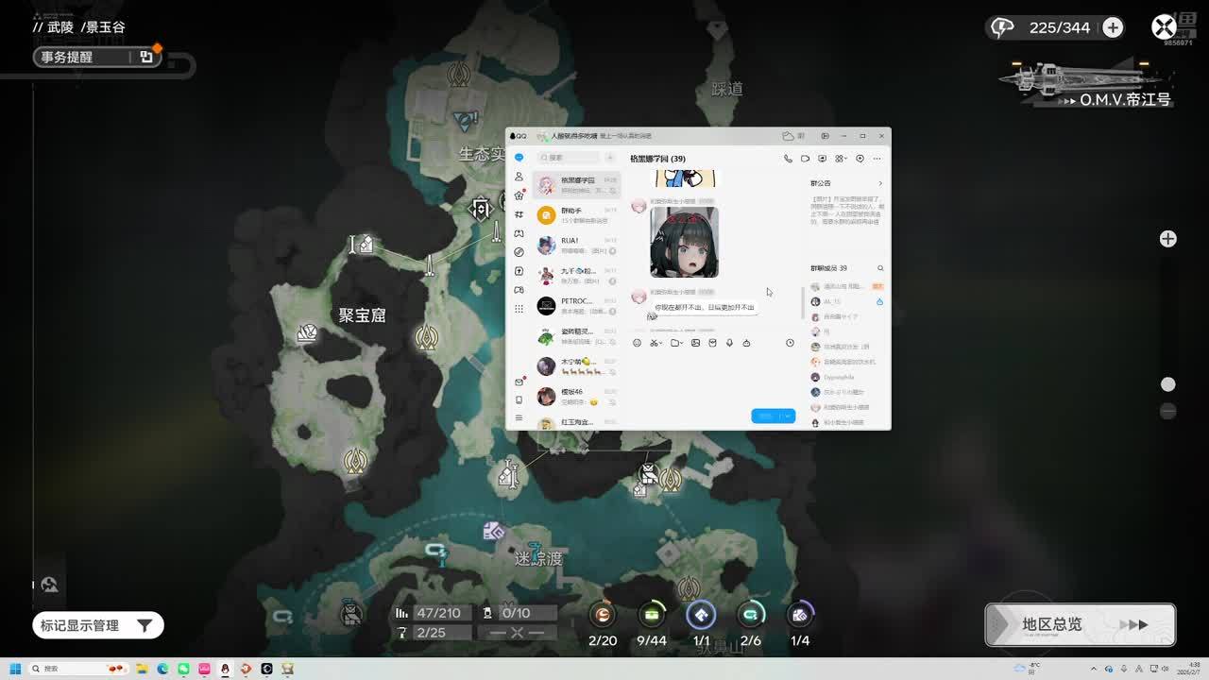Open File Explorer from the taskbar

tap(142, 669)
